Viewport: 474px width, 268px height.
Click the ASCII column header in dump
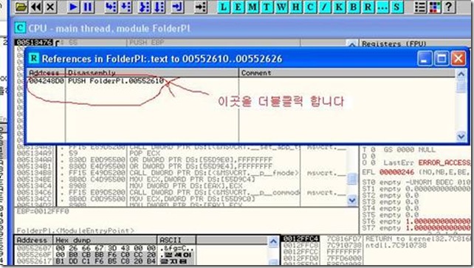pyautogui.click(x=176, y=240)
